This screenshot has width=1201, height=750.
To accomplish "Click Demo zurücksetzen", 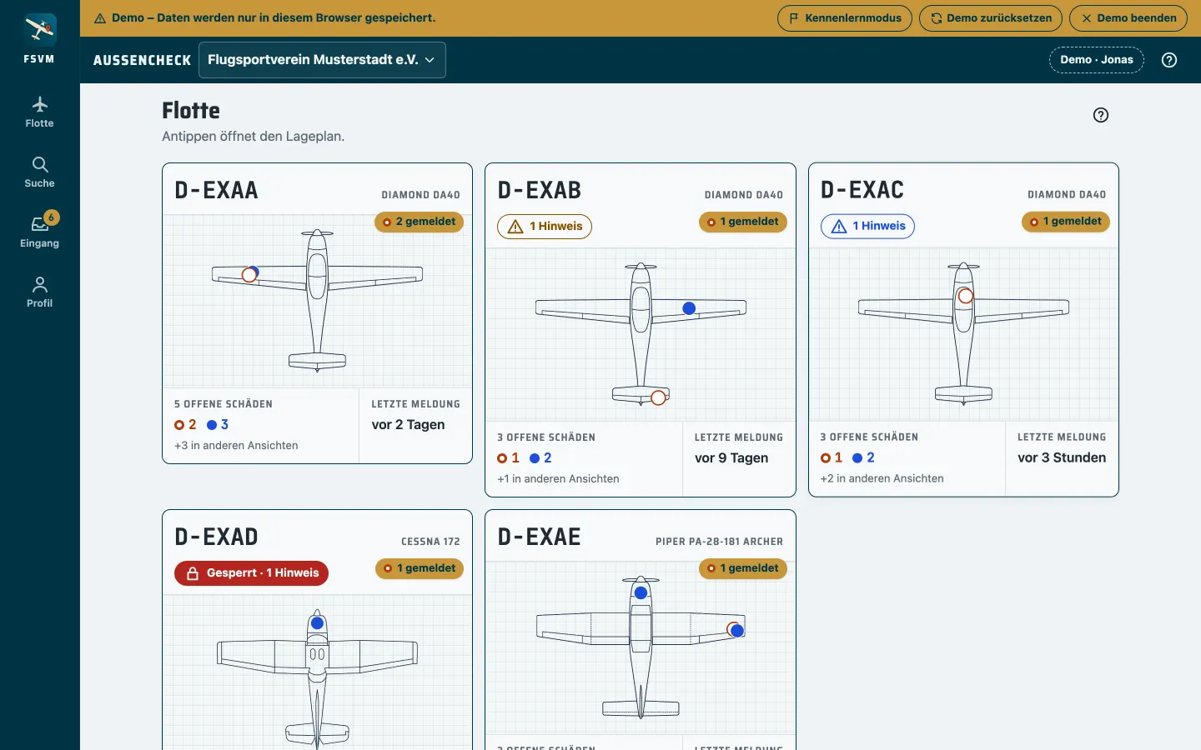I will click(x=991, y=18).
